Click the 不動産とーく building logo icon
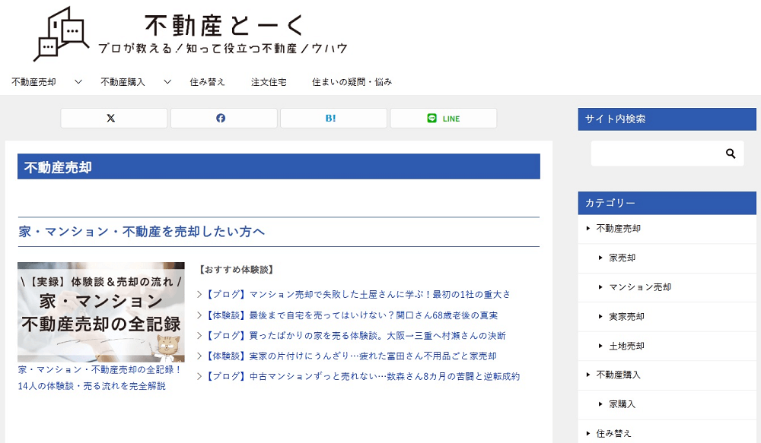The image size is (761, 443). point(61,34)
